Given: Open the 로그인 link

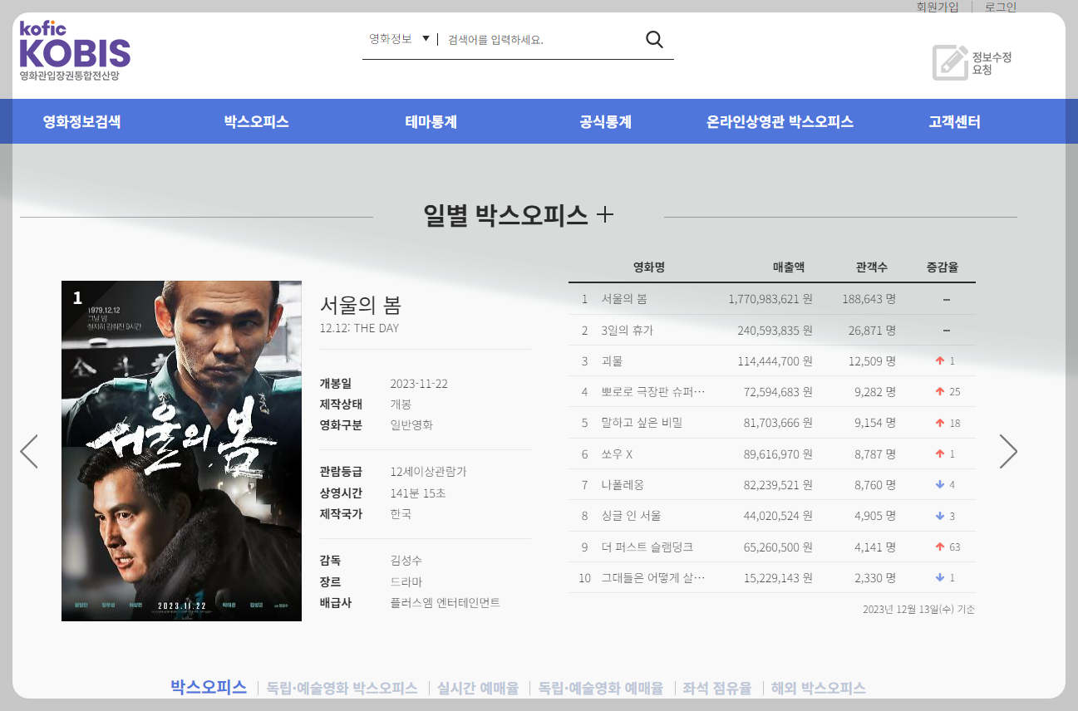Looking at the screenshot, I should coord(1001,7).
